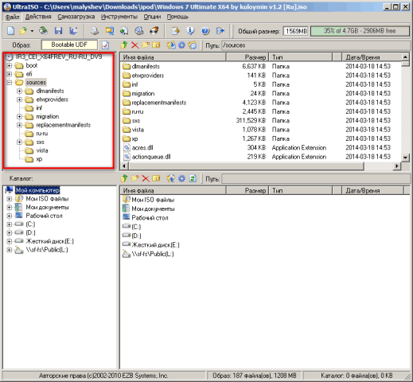Click red X delete icon in image panel

(x=135, y=45)
